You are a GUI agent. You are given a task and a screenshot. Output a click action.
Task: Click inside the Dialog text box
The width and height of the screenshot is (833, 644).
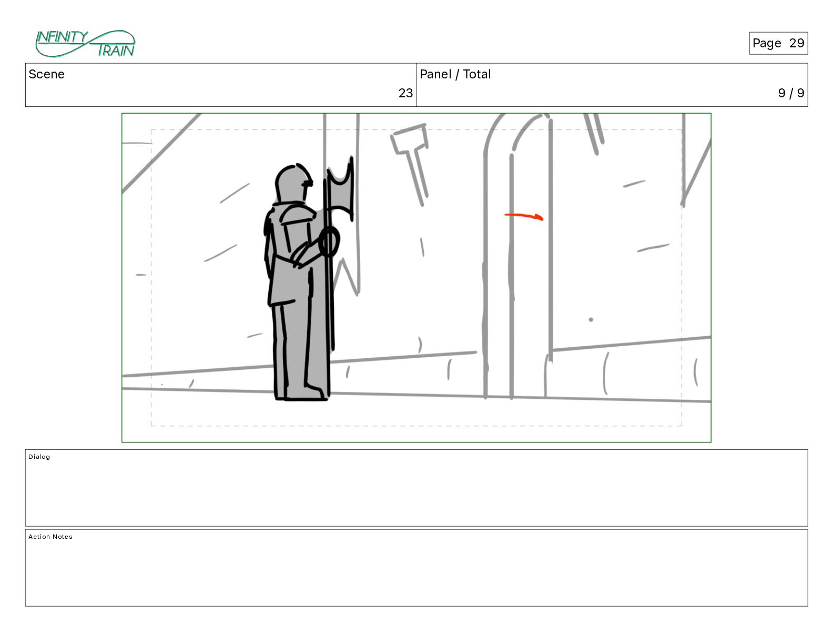tap(416, 488)
